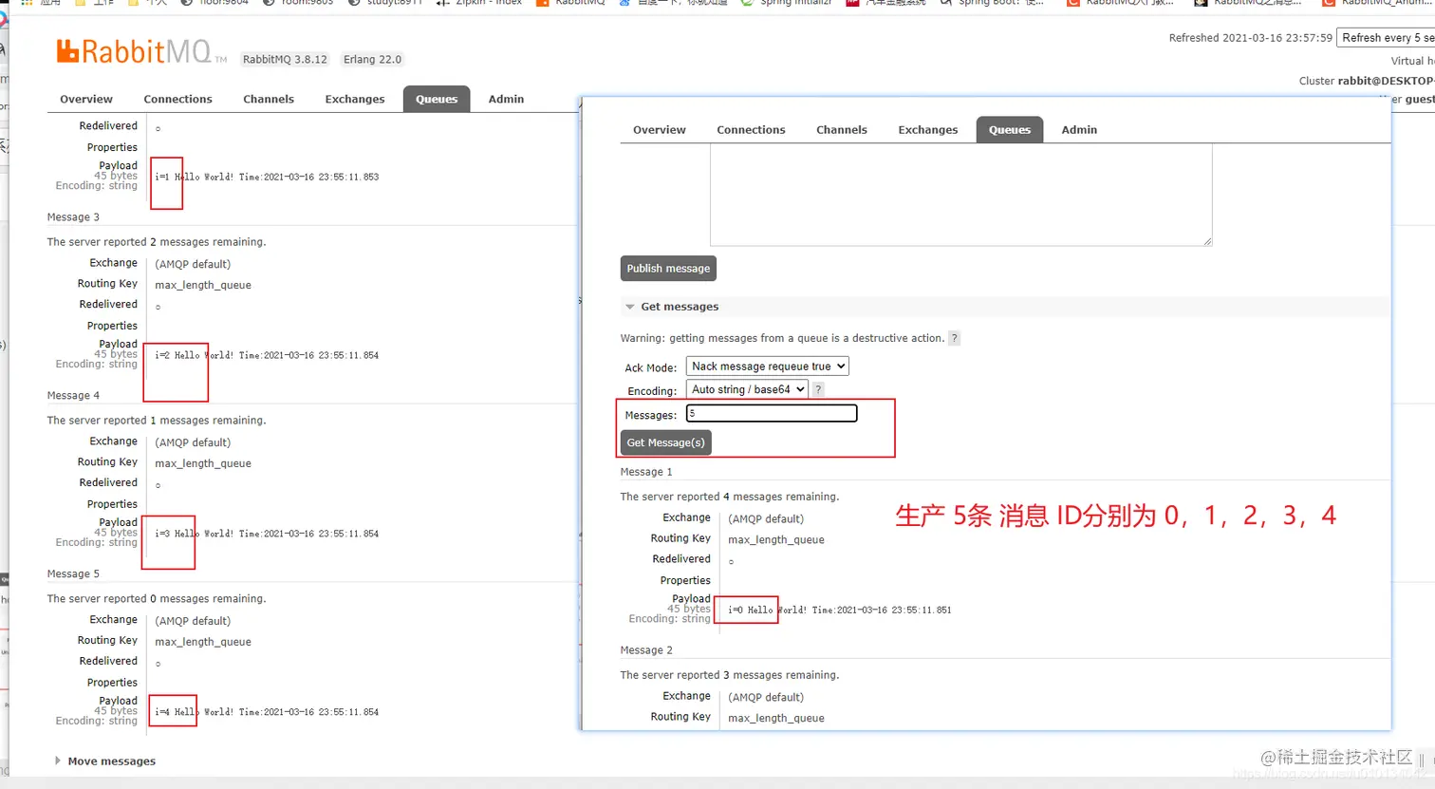
Task: Open help icon beside destructive action warning
Action: (955, 338)
